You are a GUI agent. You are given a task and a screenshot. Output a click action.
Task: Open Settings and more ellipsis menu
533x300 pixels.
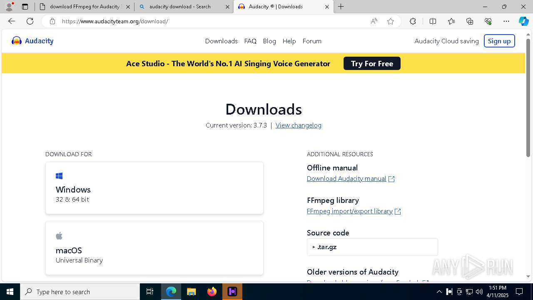point(506,21)
